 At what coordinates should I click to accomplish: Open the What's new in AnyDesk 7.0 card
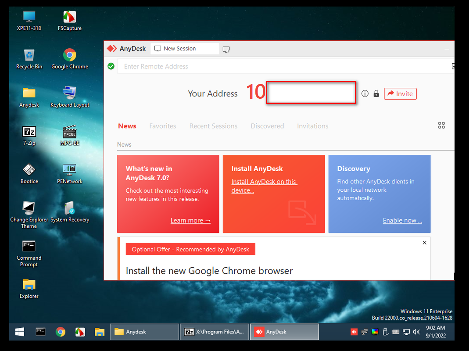coord(168,194)
